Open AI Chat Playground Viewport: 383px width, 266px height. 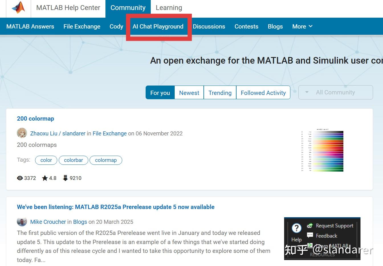tap(158, 26)
